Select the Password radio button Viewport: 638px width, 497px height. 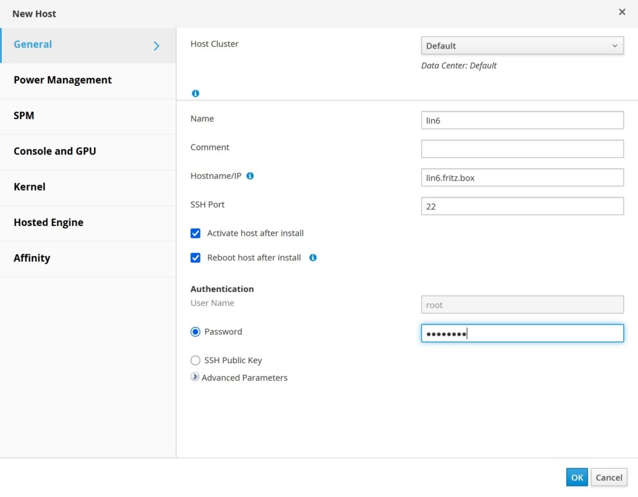click(x=195, y=332)
